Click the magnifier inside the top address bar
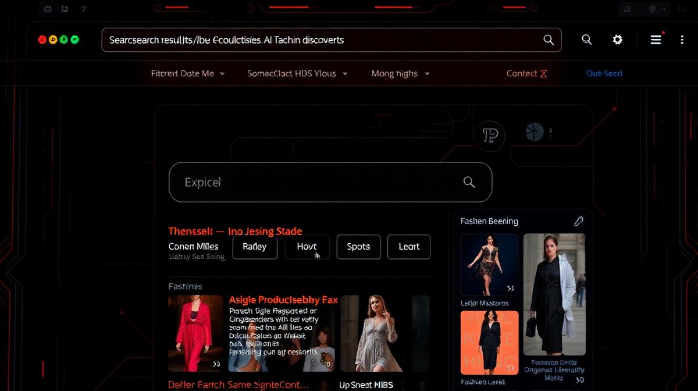698x391 pixels. tap(548, 40)
